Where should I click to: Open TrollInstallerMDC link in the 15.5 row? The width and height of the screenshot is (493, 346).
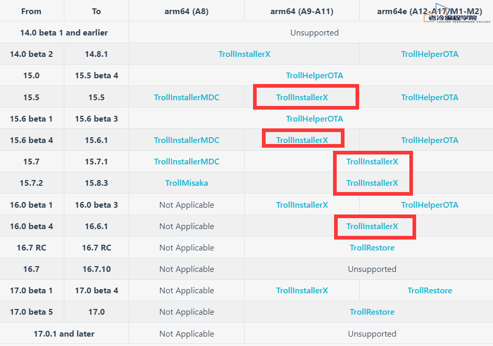[x=187, y=98]
